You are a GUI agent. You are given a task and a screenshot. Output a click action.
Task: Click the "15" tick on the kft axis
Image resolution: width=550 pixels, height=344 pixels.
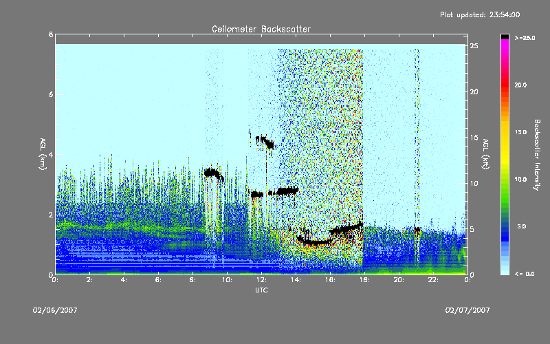click(x=474, y=138)
